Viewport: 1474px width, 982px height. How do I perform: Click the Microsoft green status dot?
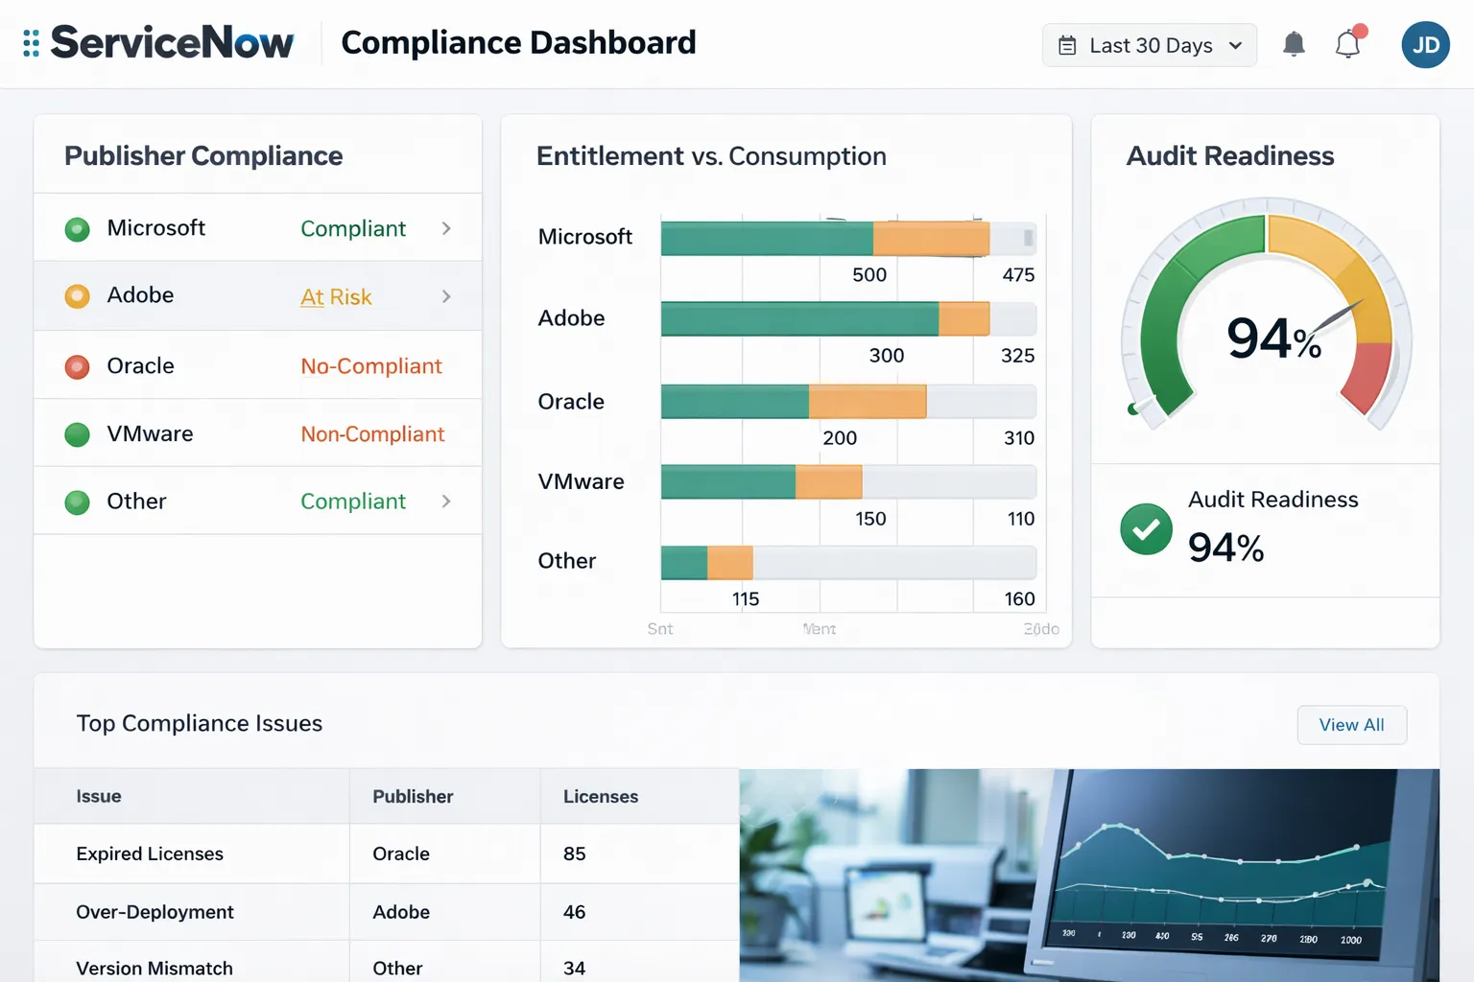[x=77, y=229]
